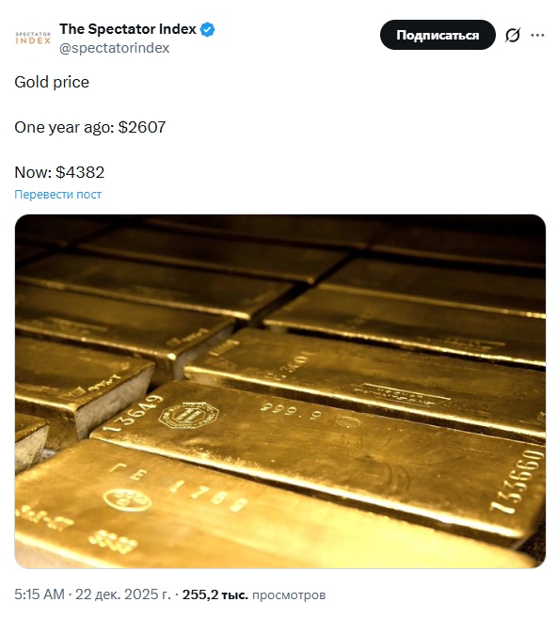Click the "One year ago: $2607" line

point(90,127)
